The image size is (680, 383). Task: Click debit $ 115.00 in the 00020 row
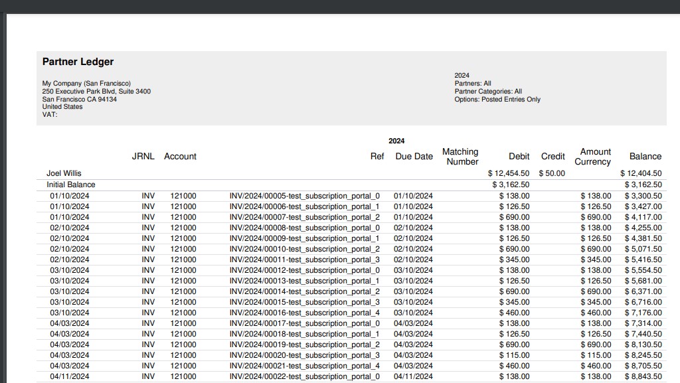[x=515, y=355]
